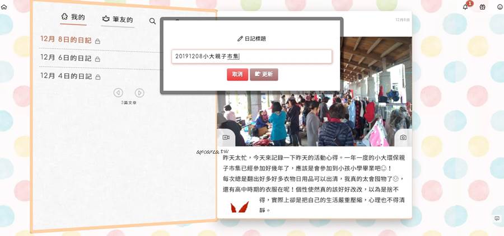The width and height of the screenshot is (504, 236).
Task: Click the camera icon on photo
Action: point(403,138)
